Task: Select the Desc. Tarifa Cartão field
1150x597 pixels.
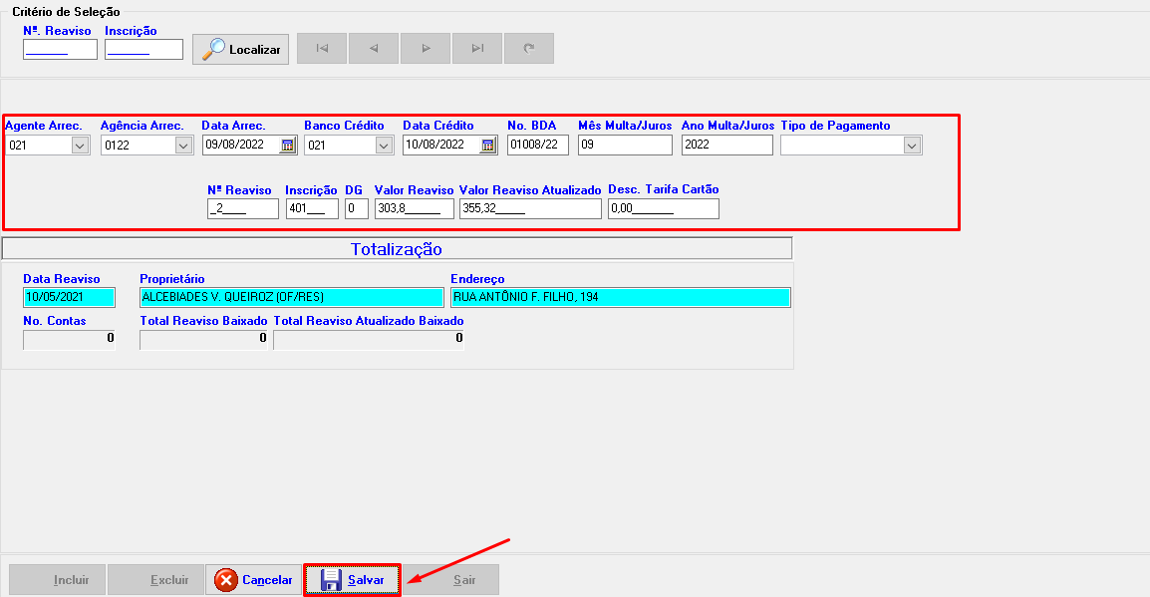Action: [663, 209]
